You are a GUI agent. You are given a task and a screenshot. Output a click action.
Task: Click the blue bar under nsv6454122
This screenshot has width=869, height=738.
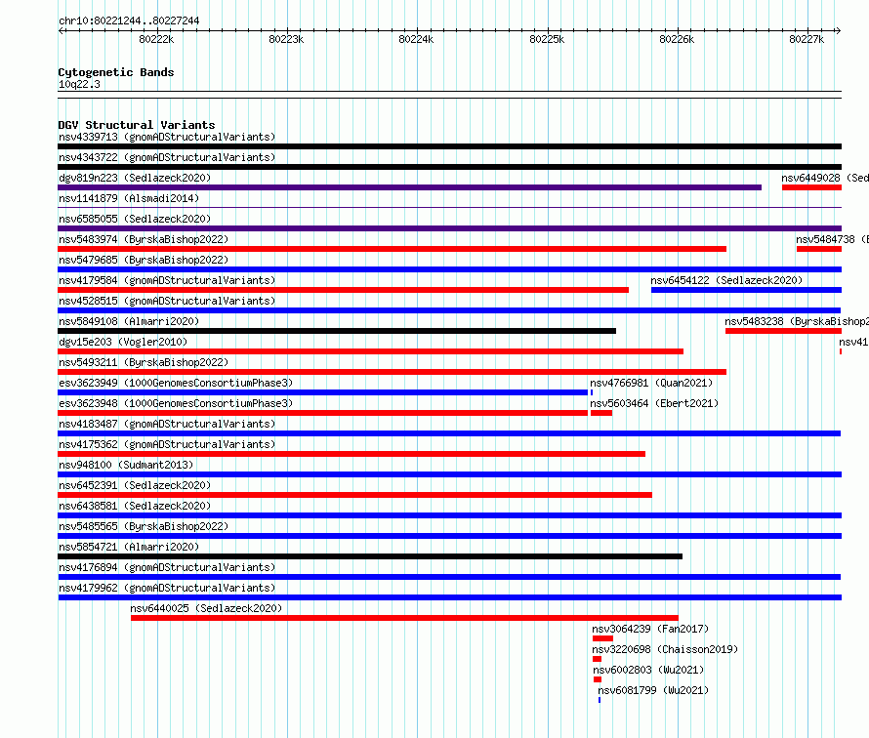click(747, 290)
